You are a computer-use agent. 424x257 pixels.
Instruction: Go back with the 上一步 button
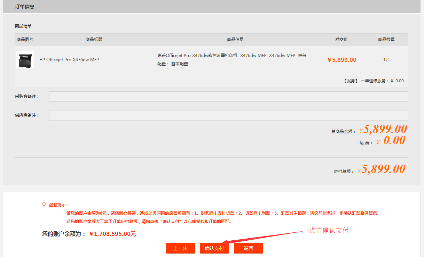[x=180, y=248]
